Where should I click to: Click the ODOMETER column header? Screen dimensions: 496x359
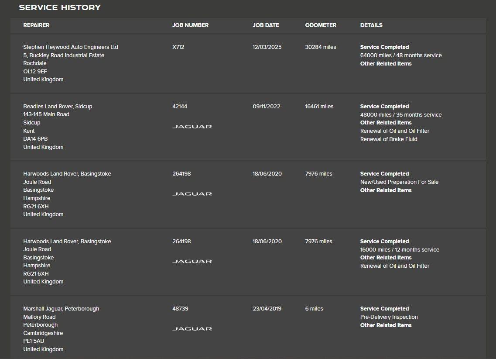(321, 25)
